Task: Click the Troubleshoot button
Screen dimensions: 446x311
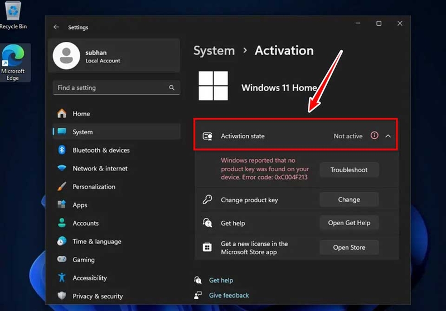Action: click(x=349, y=170)
